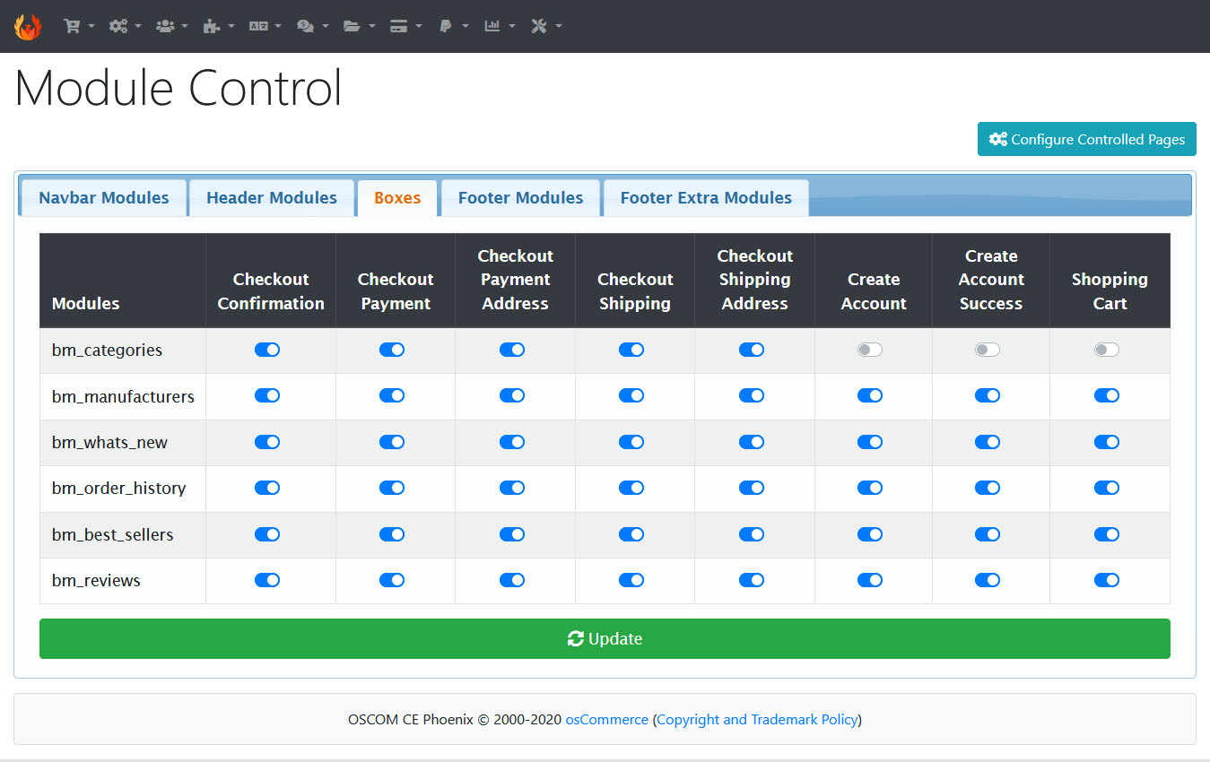
Task: Disable bm_manufacturers on Checkout Confirmation
Action: (x=267, y=395)
